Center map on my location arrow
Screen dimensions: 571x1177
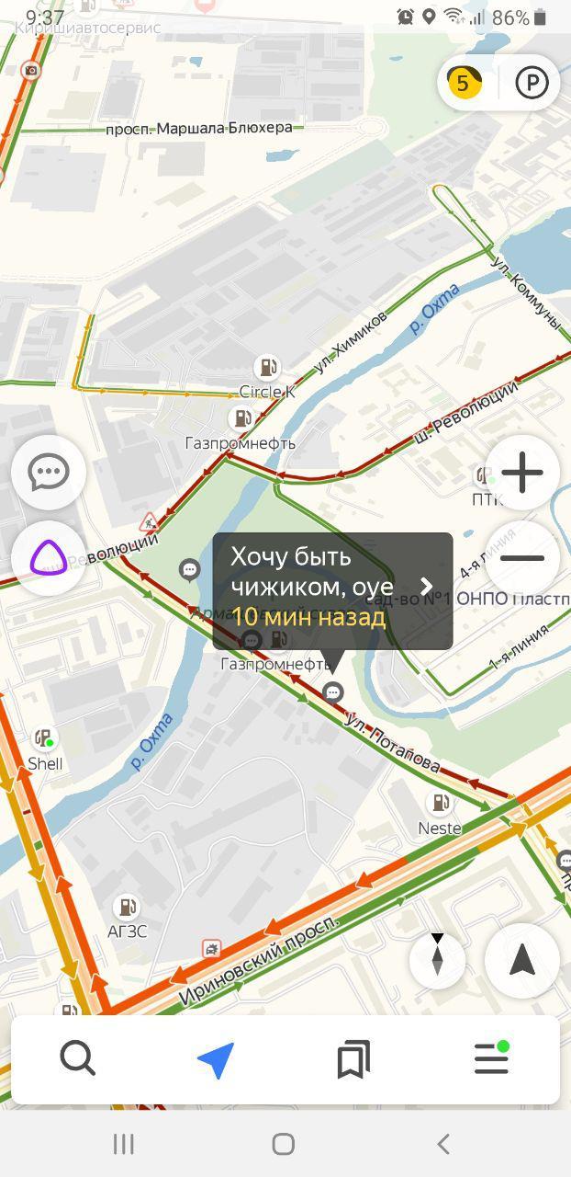point(522,960)
